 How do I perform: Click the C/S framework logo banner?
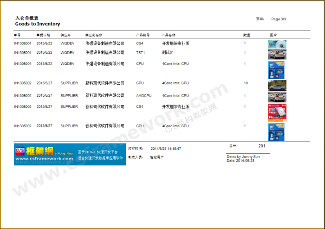coord(70,154)
